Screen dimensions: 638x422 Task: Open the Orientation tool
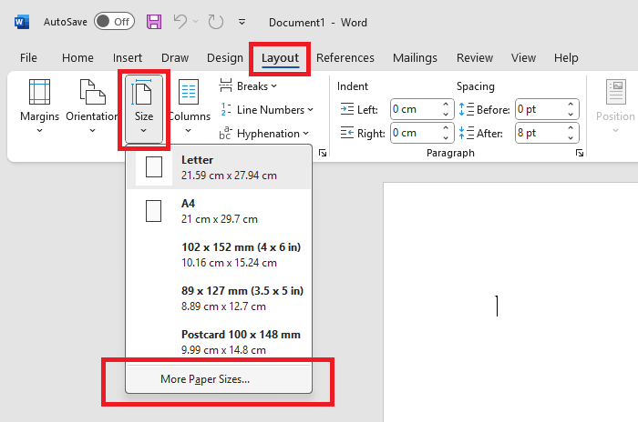click(92, 105)
